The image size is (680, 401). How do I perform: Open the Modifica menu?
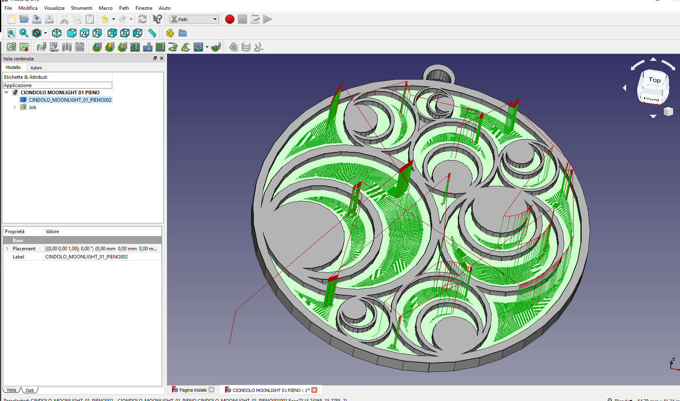click(28, 8)
